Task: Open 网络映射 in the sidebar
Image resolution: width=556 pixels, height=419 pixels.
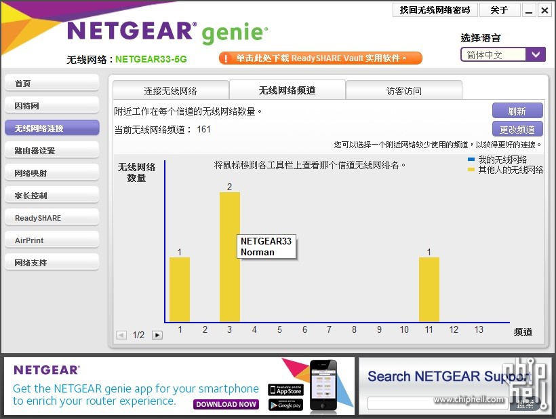Action: click(x=52, y=173)
